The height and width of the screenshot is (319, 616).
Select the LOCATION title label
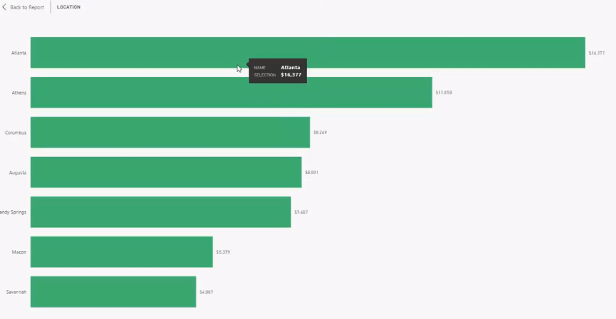[x=69, y=7]
